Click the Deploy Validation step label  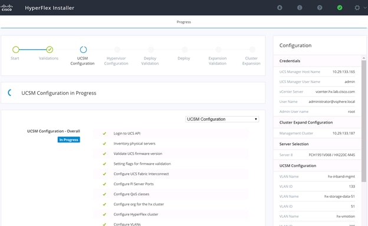coord(150,61)
